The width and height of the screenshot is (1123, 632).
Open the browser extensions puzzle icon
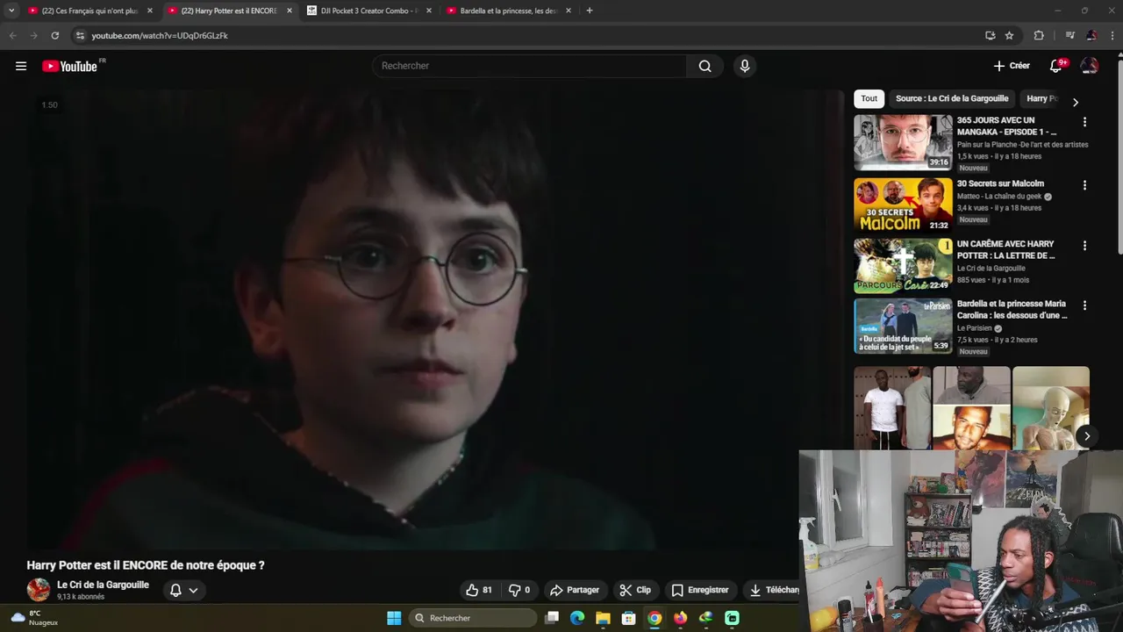click(x=1039, y=35)
